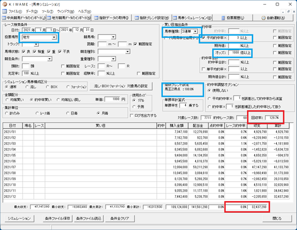Open 指数ブレンド設定 toolbar button

(x=151, y=18)
